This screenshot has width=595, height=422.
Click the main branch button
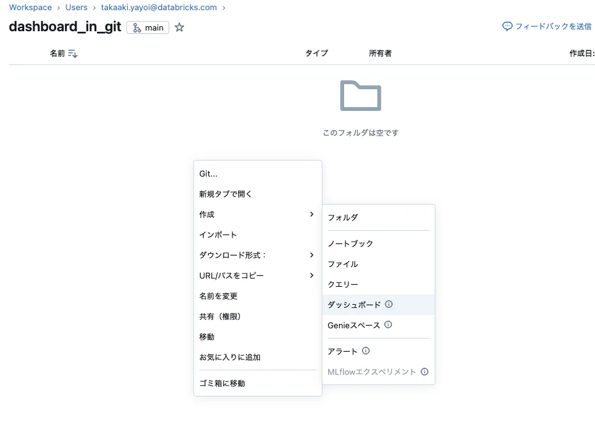pyautogui.click(x=147, y=27)
